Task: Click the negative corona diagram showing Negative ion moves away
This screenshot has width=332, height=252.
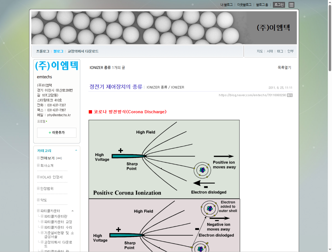Action: click(x=164, y=225)
